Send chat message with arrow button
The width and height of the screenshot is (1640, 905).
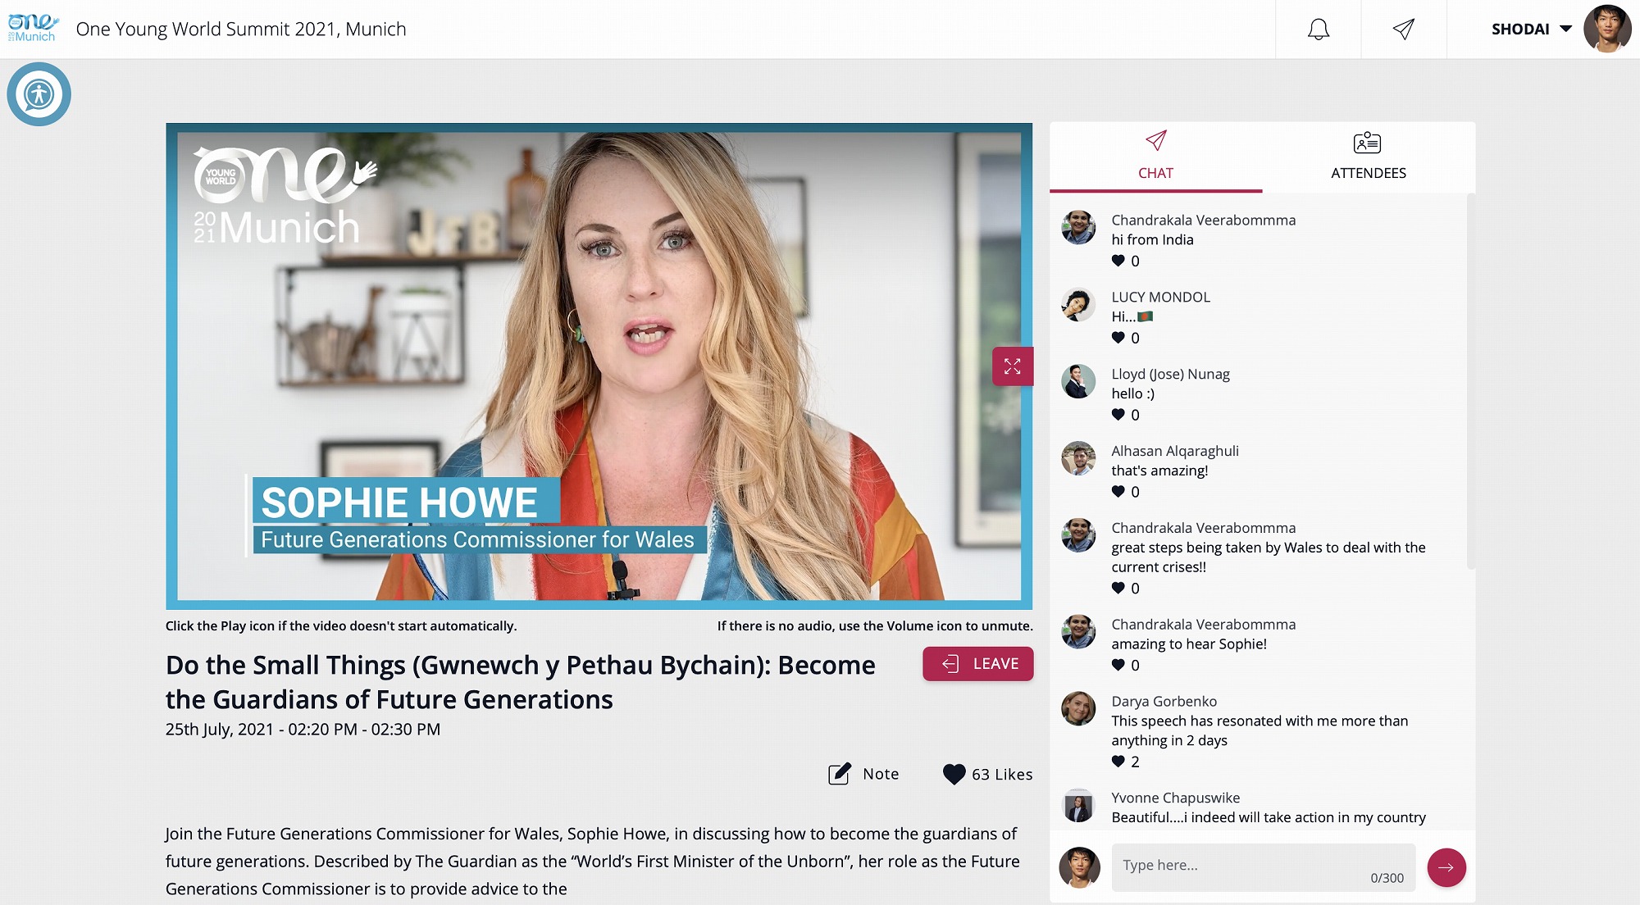tap(1446, 867)
